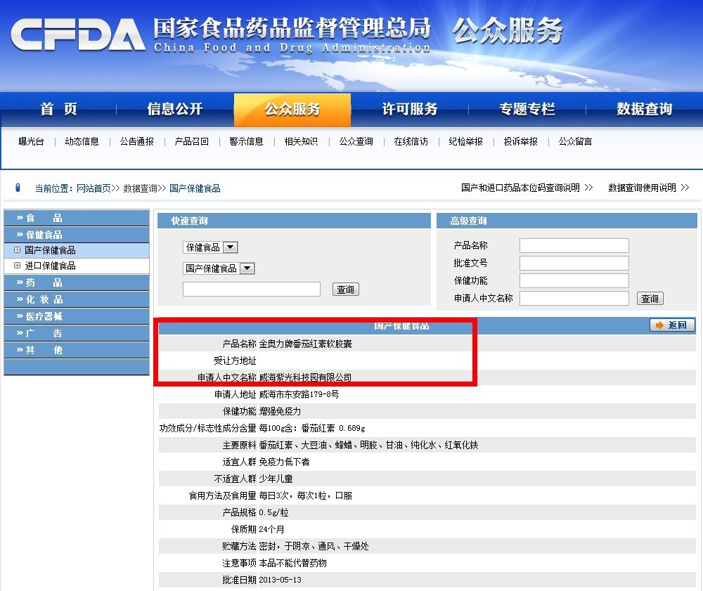This screenshot has height=591, width=703.
Task: Open the 信息公开 navigation tab
Action: coord(175,109)
